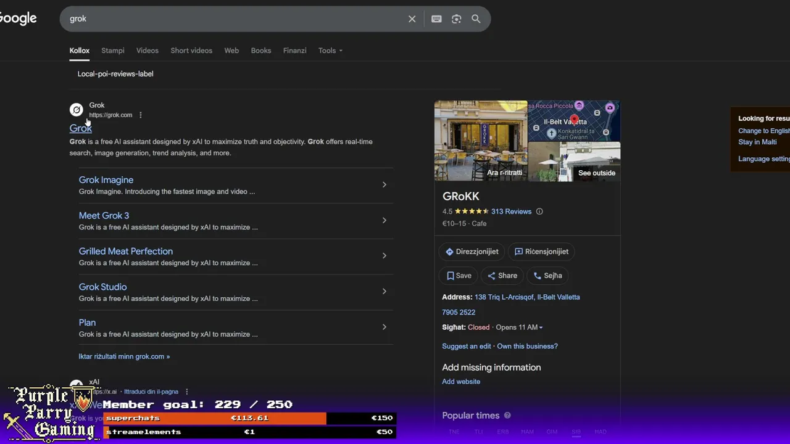Click the See outside street view photo

click(x=575, y=162)
